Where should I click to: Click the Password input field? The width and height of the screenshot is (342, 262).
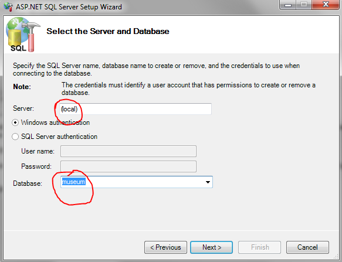click(x=128, y=166)
